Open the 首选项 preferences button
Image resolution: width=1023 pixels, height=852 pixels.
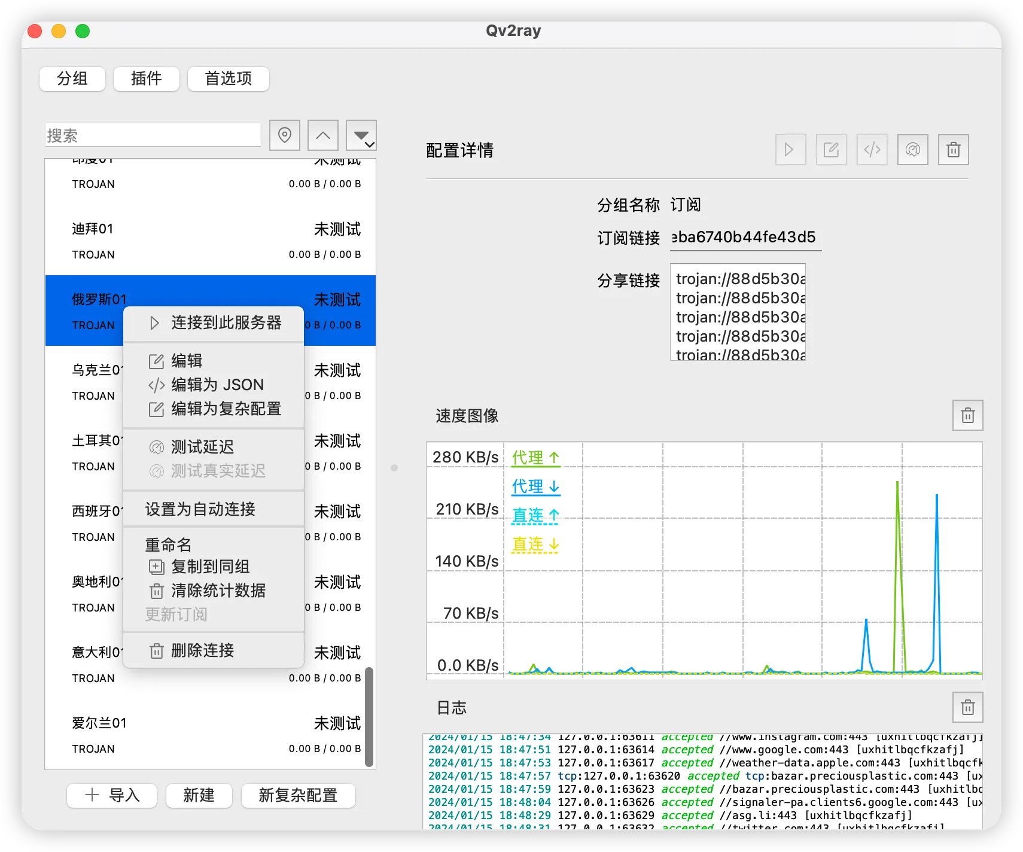click(228, 78)
